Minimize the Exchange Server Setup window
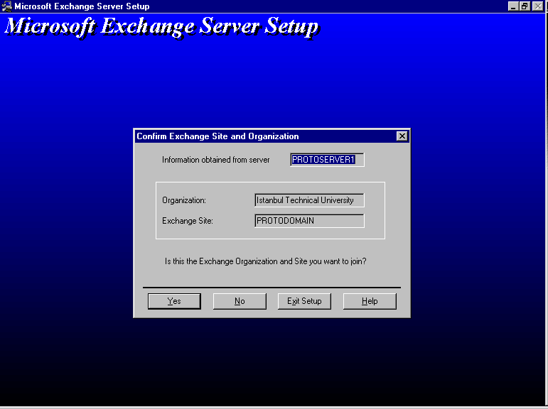Viewport: 548px width, 409px height. pos(513,6)
